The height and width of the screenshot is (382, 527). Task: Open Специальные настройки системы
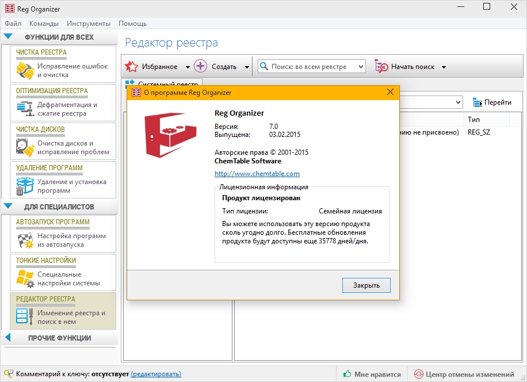point(63,272)
